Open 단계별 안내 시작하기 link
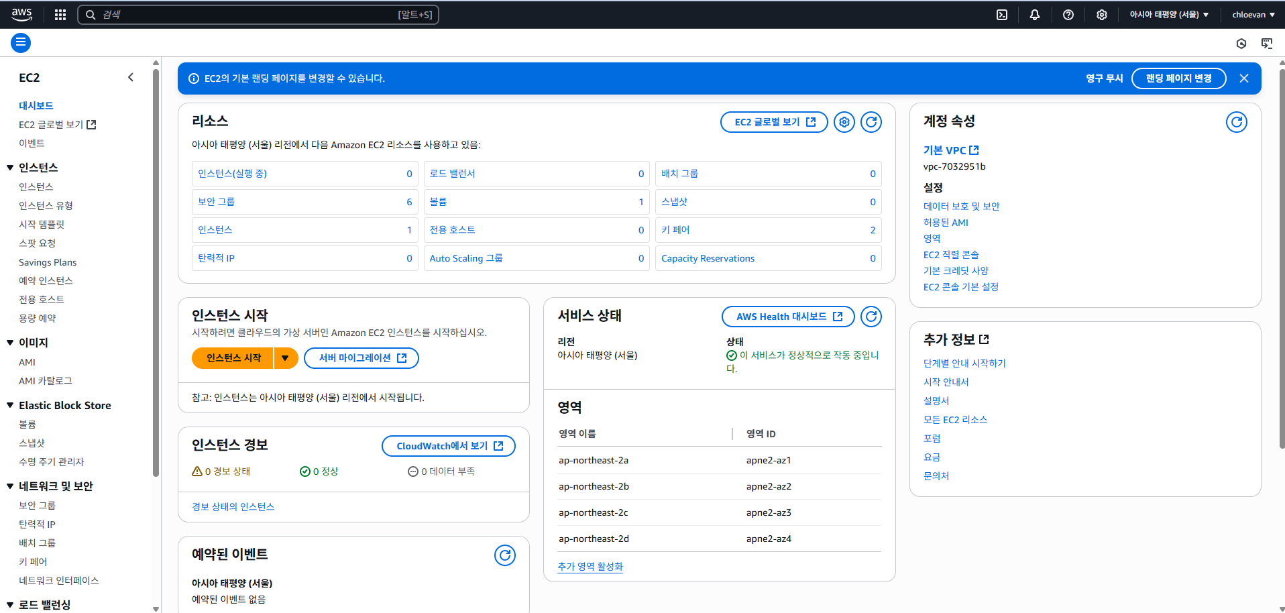The width and height of the screenshot is (1285, 613). [964, 364]
